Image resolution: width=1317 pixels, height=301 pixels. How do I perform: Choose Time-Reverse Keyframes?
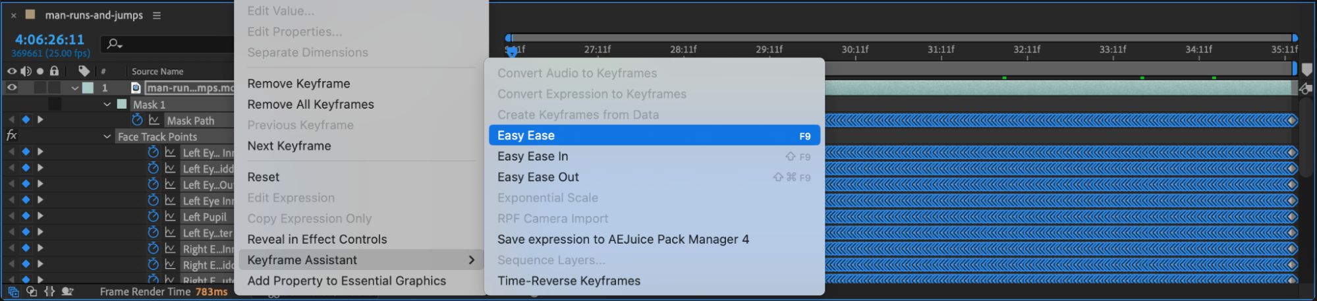click(569, 281)
